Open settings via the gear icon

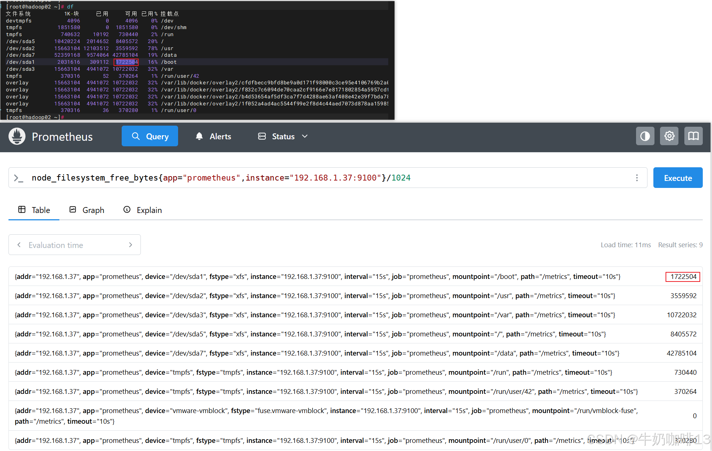click(x=669, y=136)
